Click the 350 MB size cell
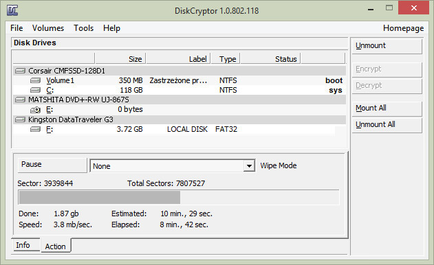The image size is (434, 265). point(131,80)
